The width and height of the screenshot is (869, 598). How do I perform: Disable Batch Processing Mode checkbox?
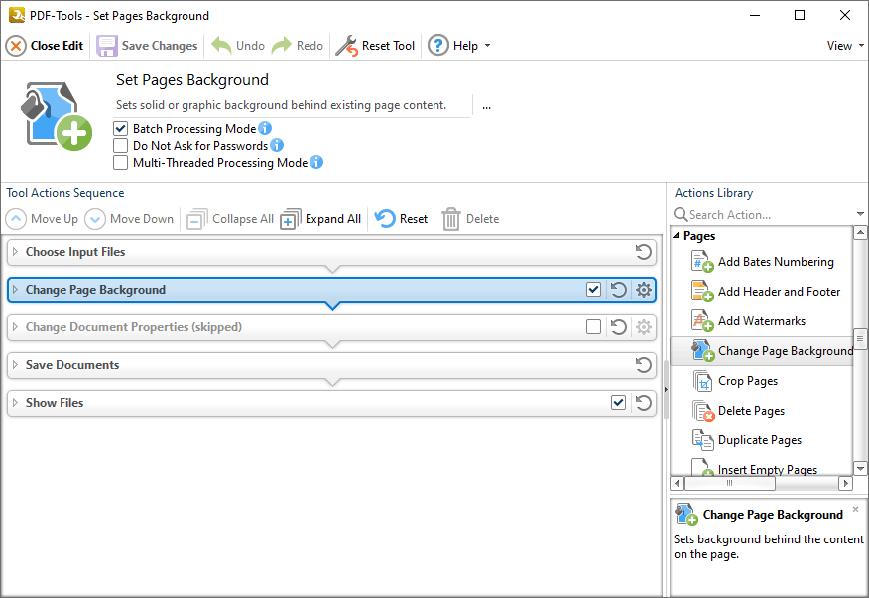(x=120, y=129)
